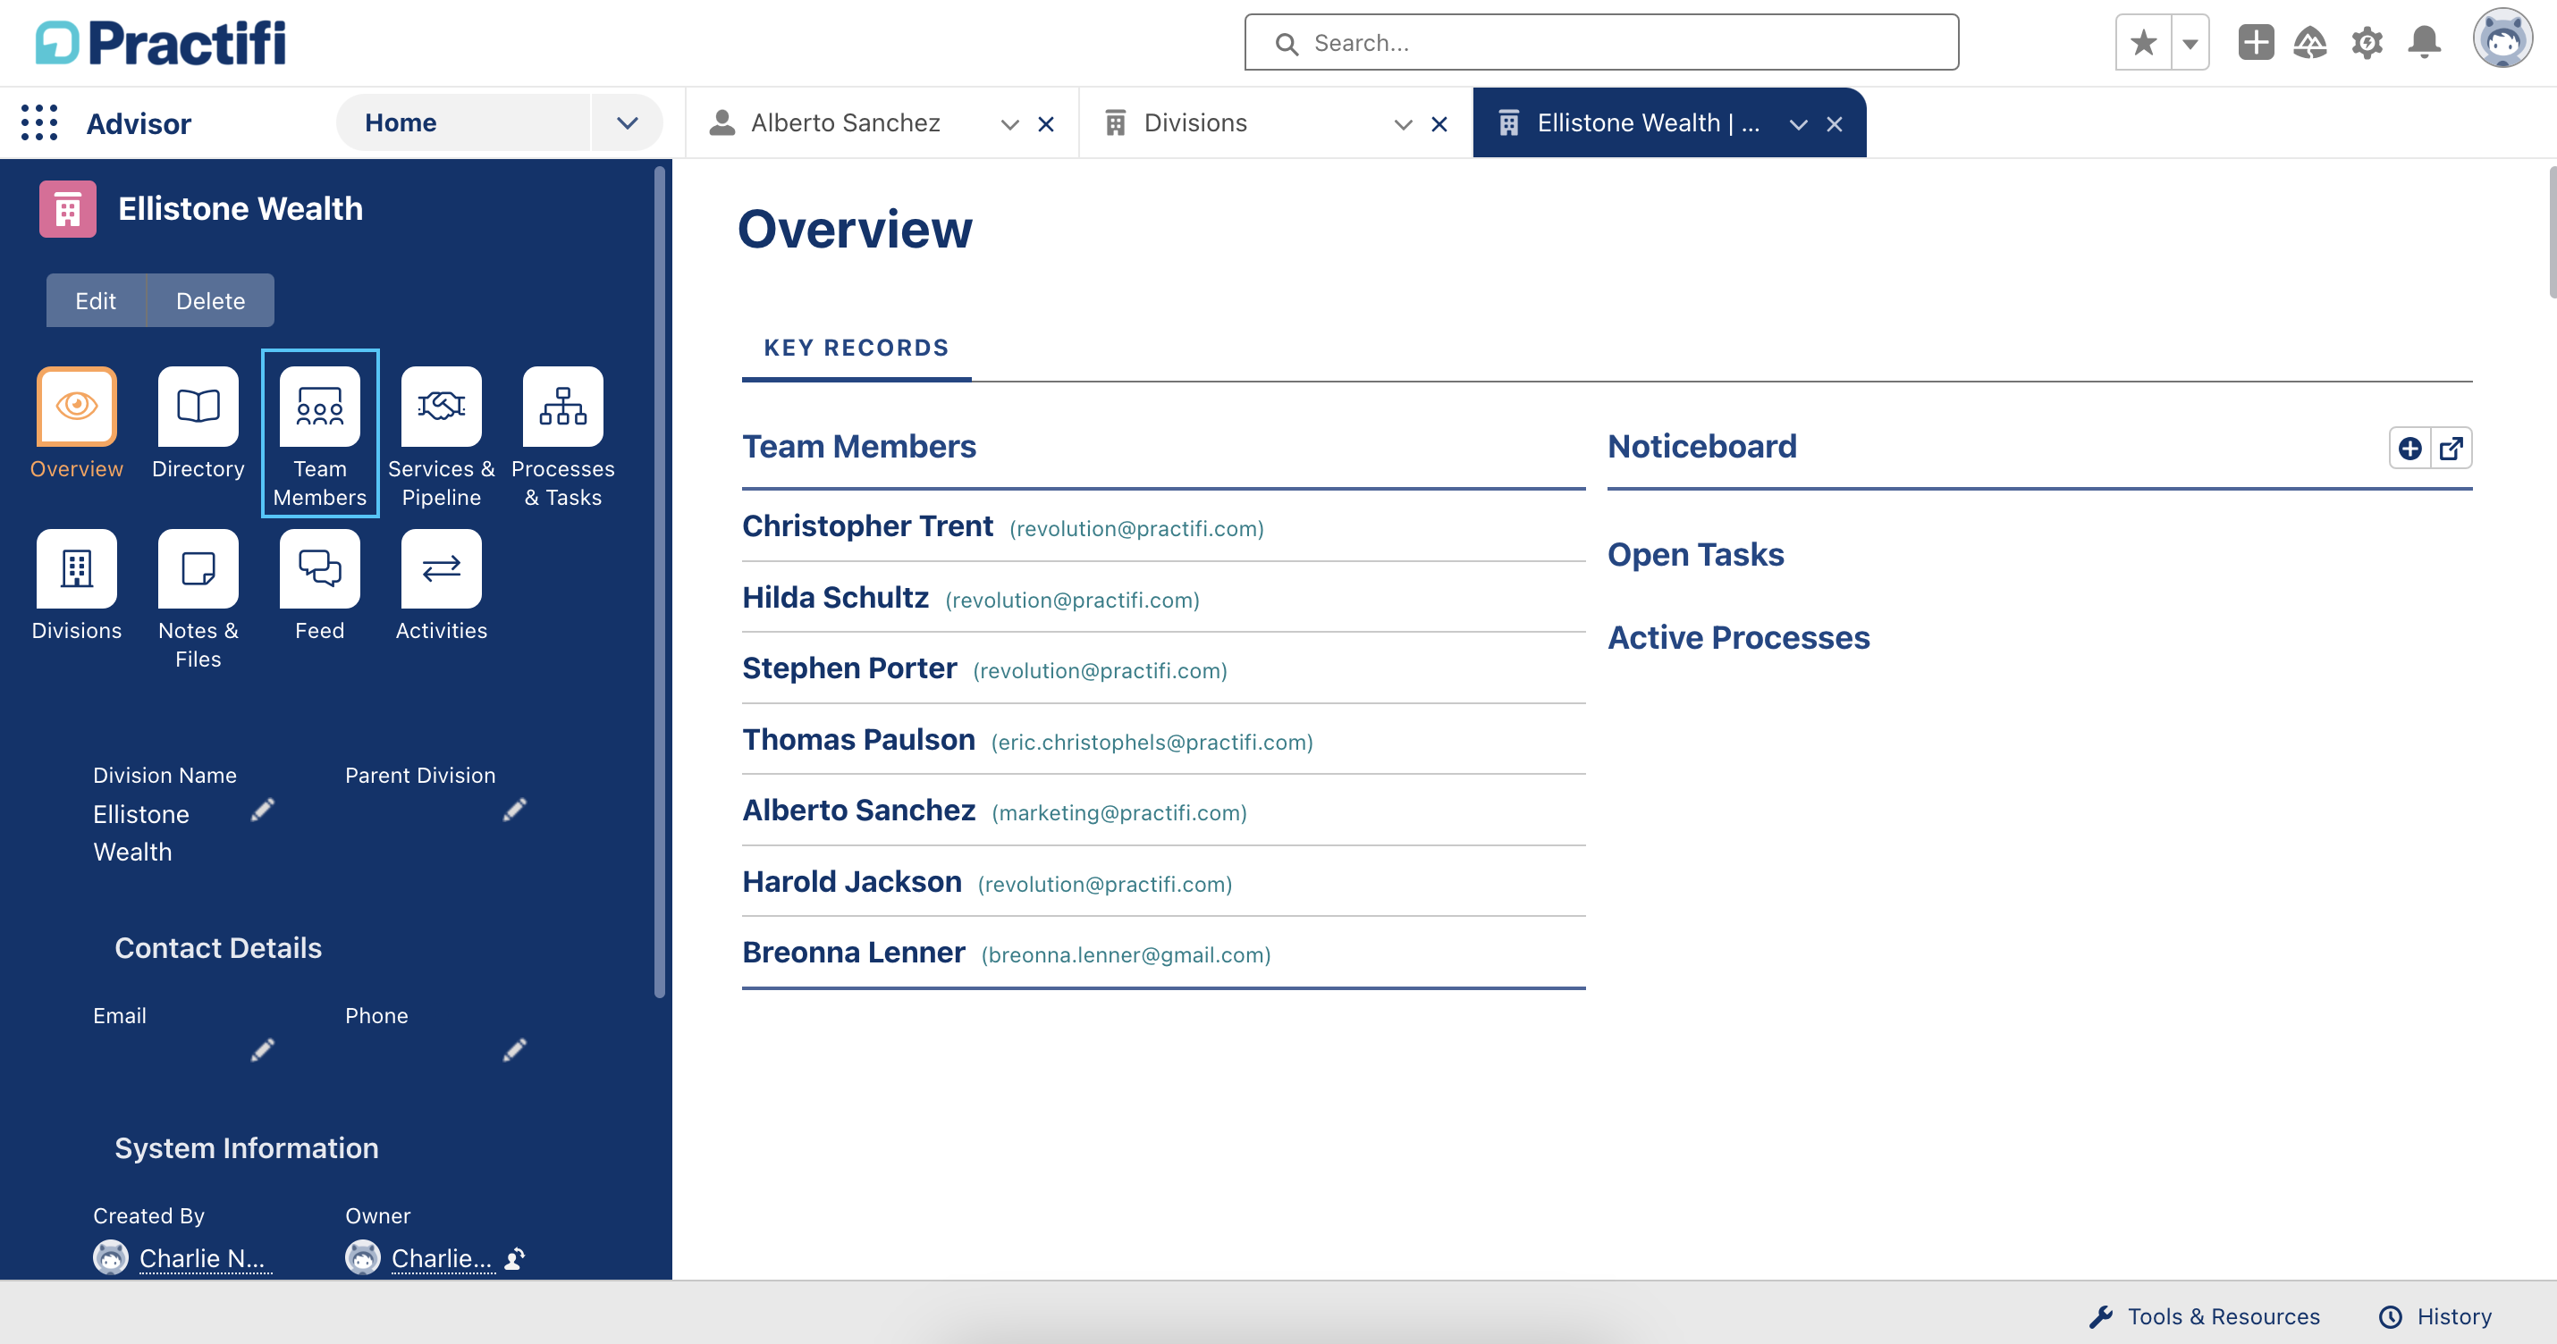
Task: Click the main page scrollbar
Action: 2552,232
